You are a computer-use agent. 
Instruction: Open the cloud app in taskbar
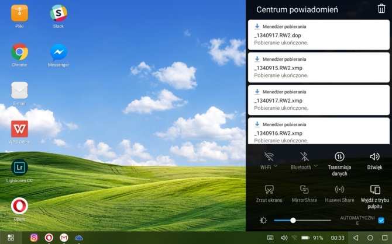(x=79, y=238)
